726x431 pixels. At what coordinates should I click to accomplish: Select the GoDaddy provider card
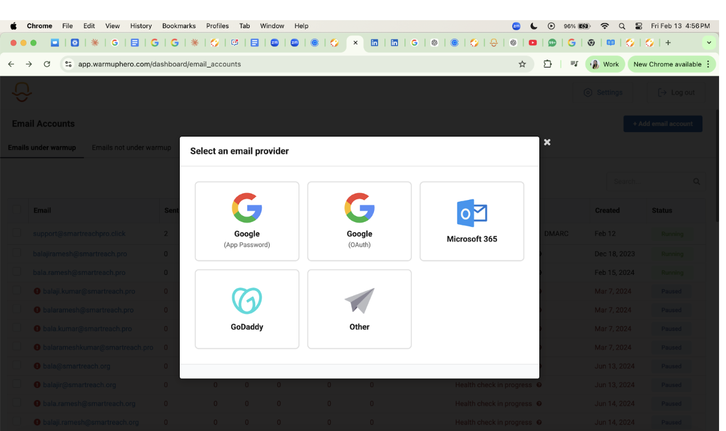[x=247, y=309]
